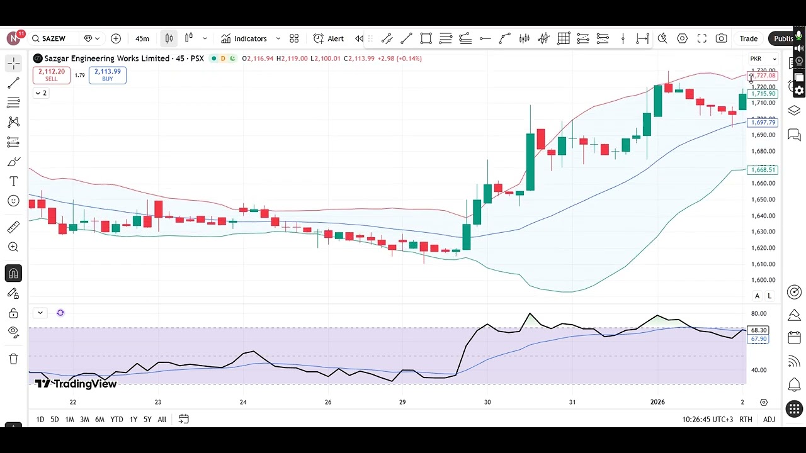
Task: Toggle hide all drawings eye icon
Action: pos(13,332)
